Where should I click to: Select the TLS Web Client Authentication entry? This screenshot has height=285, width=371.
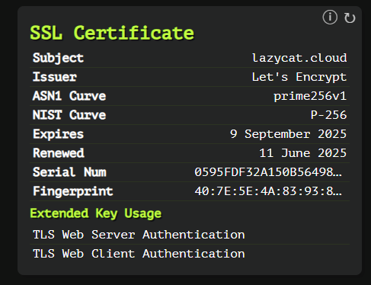tap(139, 254)
